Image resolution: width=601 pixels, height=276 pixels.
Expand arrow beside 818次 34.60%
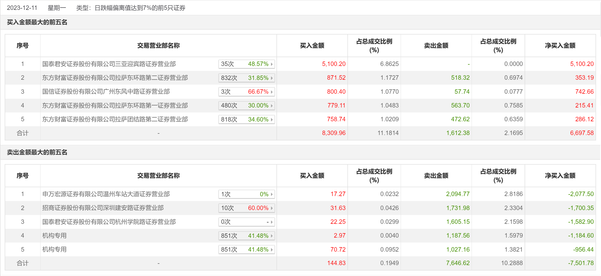point(272,119)
